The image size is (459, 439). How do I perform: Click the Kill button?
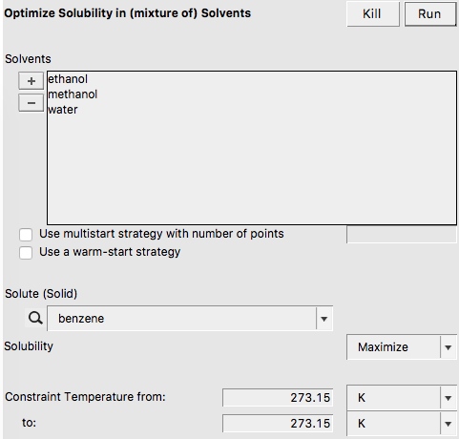(372, 14)
